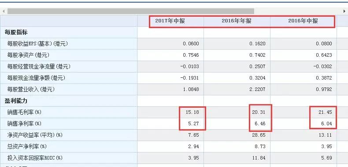Viewport: 348px width, 167px height.
Task: Click the 盈利能力 section heading
Action: (x=16, y=101)
